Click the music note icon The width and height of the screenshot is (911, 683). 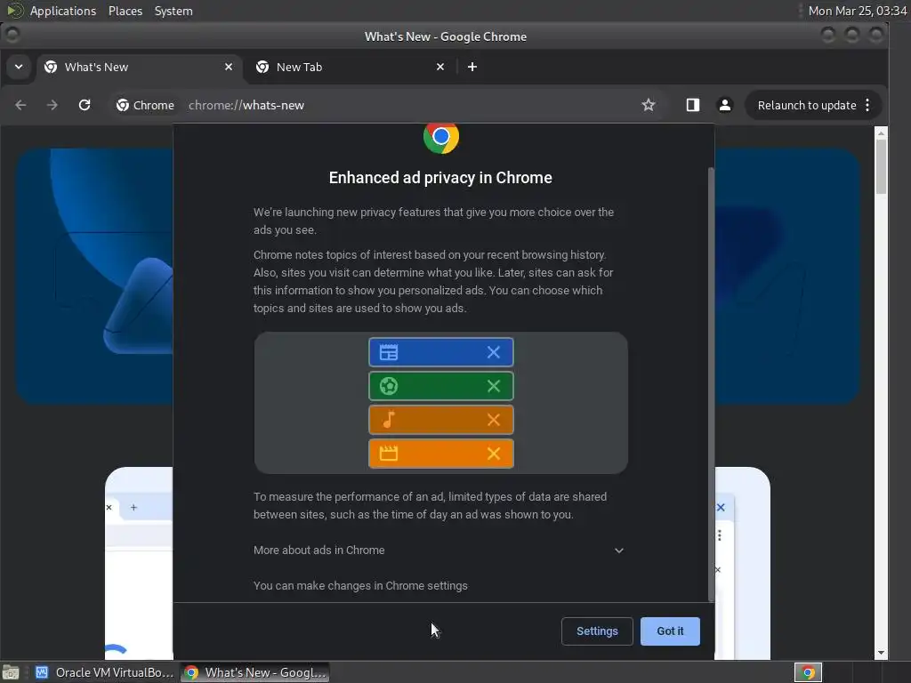pos(389,420)
